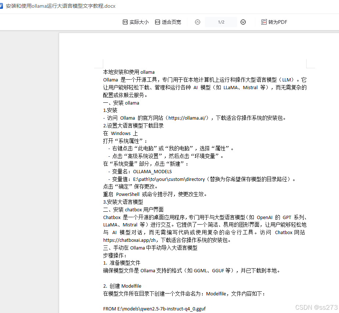Click the line 1. 准备模型文件
Screen dimensions: 339x313
[122, 263]
